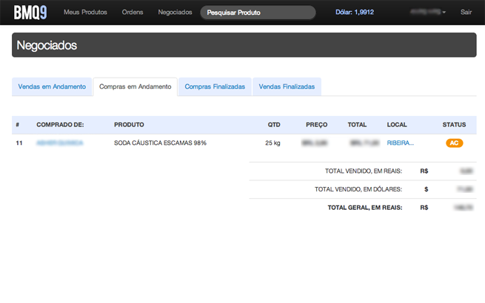Image resolution: width=485 pixels, height=303 pixels.
Task: Click PREÇO column header
Action: [x=317, y=125]
